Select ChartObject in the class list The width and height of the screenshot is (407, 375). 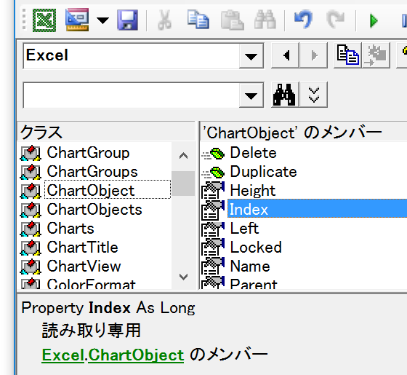108,190
